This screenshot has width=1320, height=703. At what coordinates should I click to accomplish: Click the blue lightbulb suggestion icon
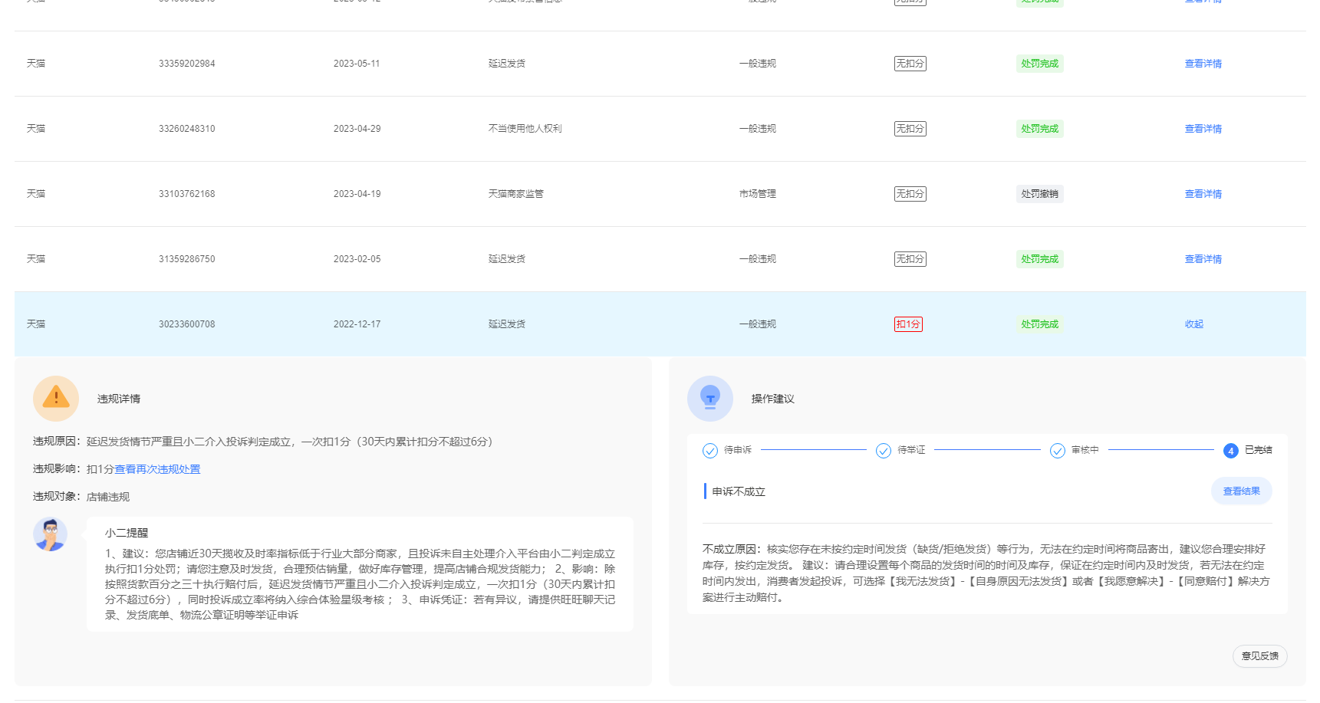point(710,398)
